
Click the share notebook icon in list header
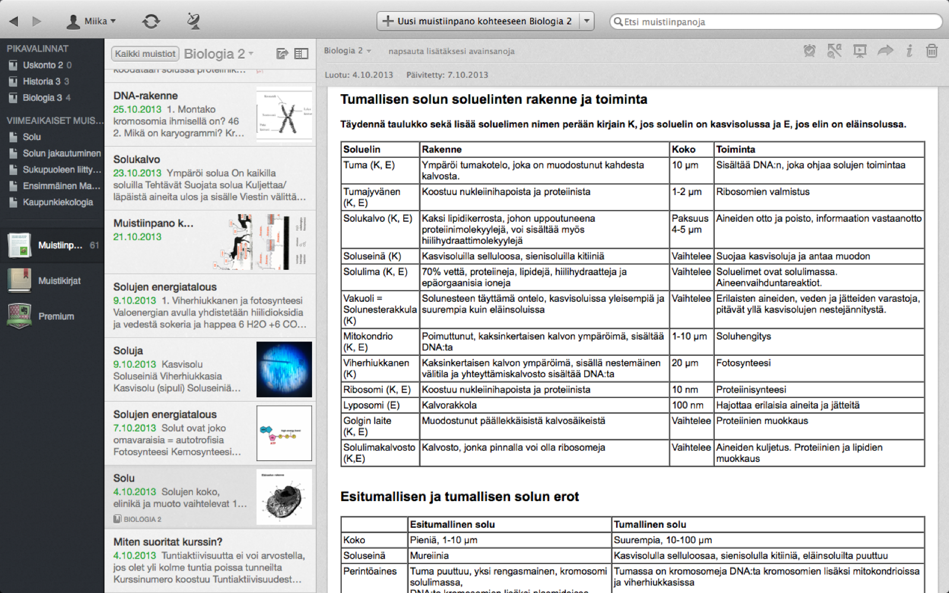pos(282,54)
